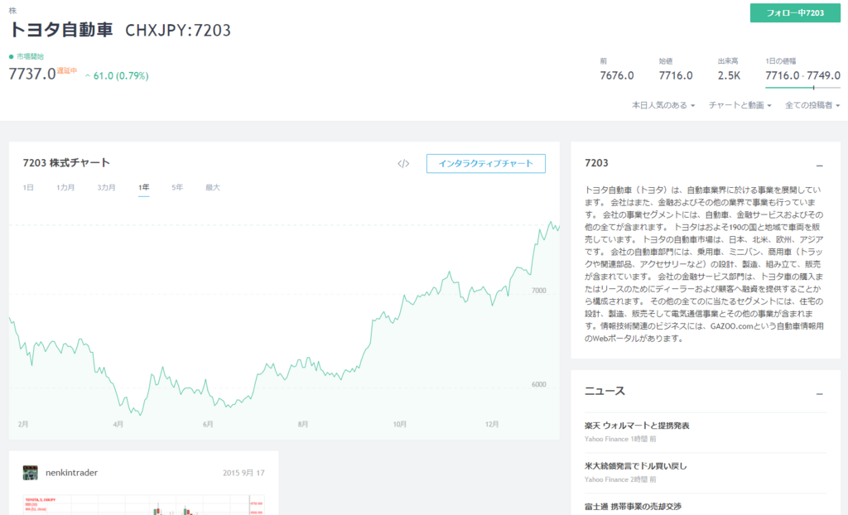Open news 米大統領発言でドル買い戻し

[635, 466]
